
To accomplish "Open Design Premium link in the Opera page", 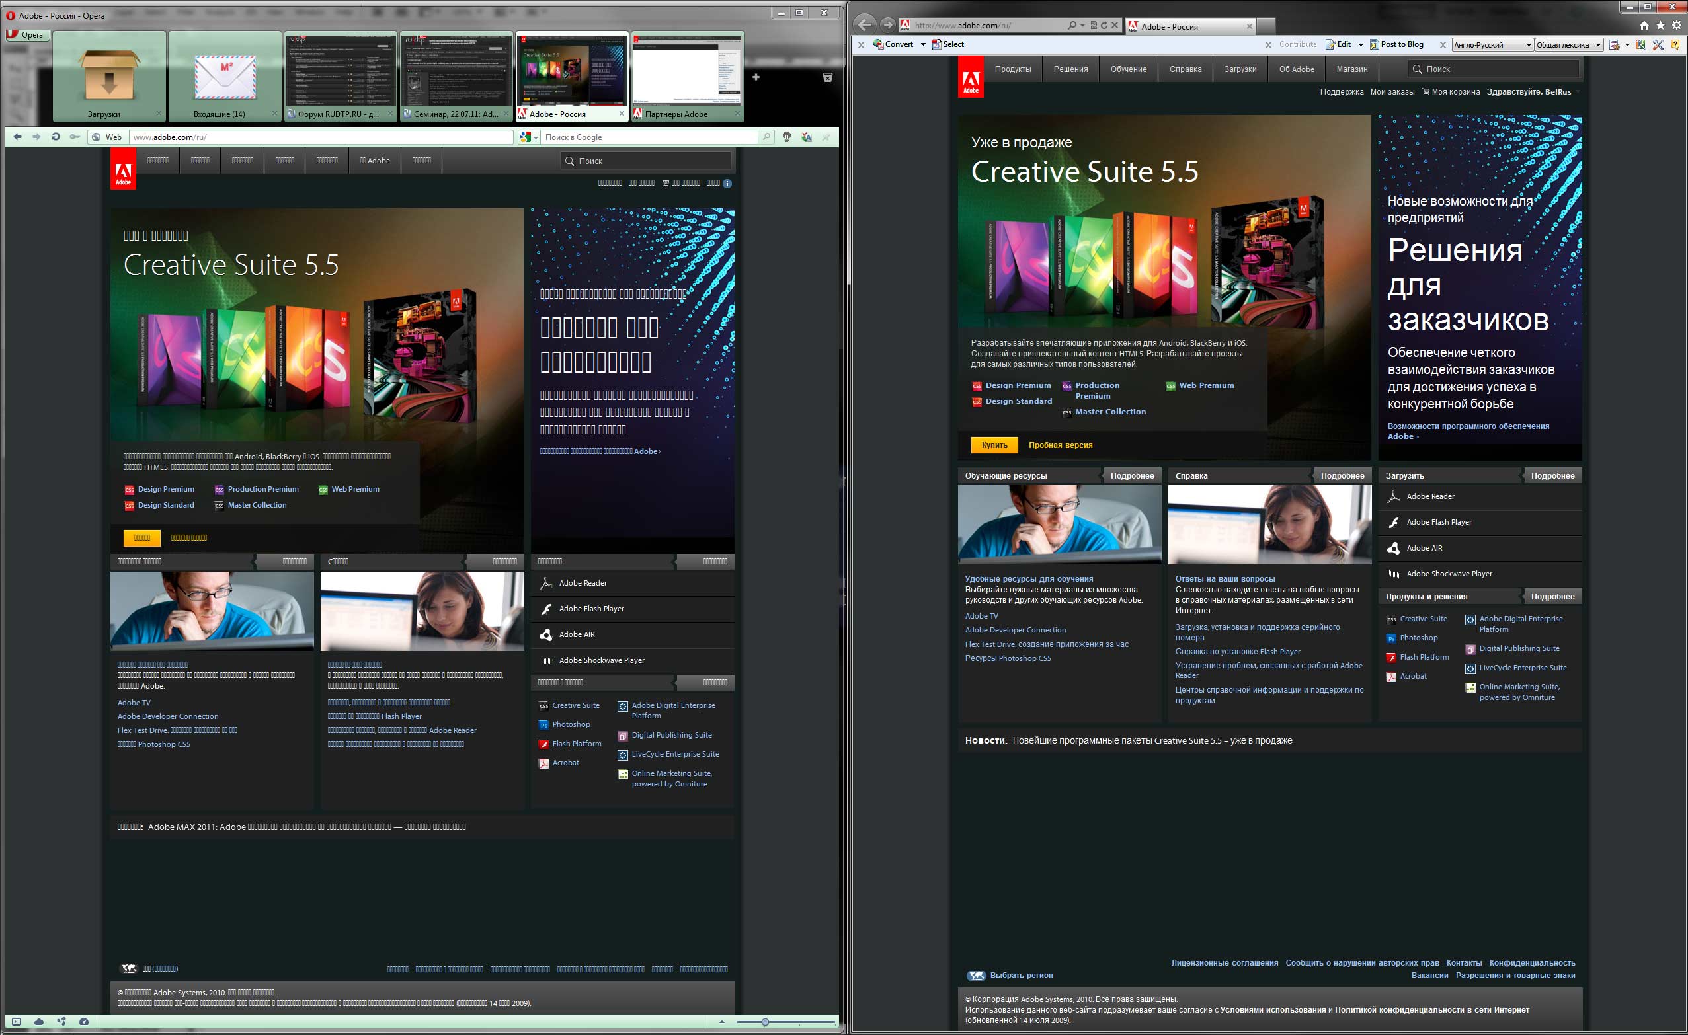I will point(166,489).
